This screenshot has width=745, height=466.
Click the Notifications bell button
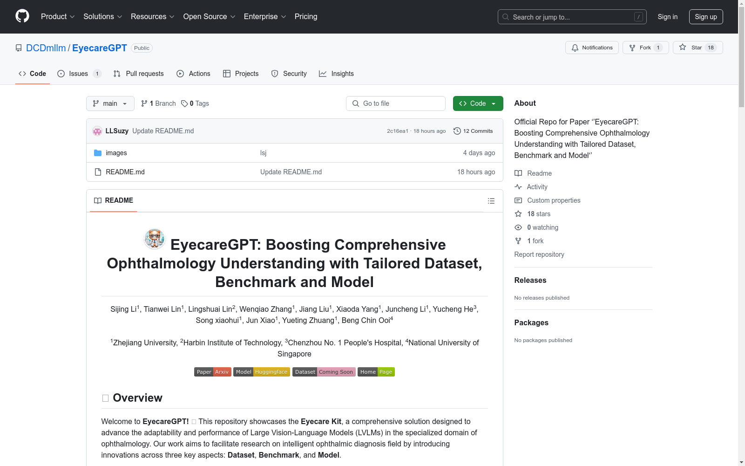click(x=592, y=48)
